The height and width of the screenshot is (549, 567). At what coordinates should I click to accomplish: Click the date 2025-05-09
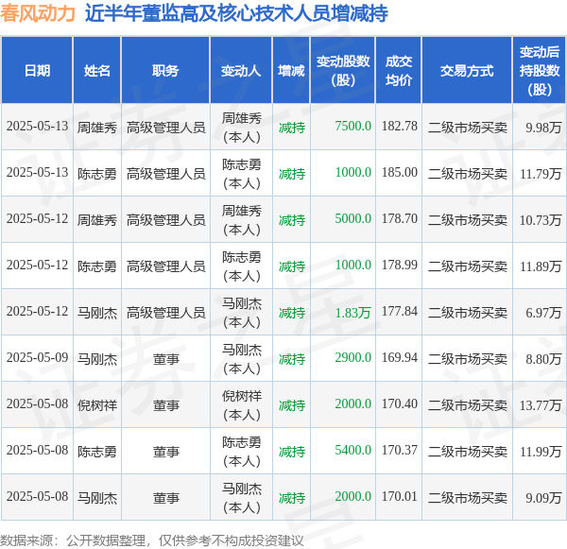point(37,358)
